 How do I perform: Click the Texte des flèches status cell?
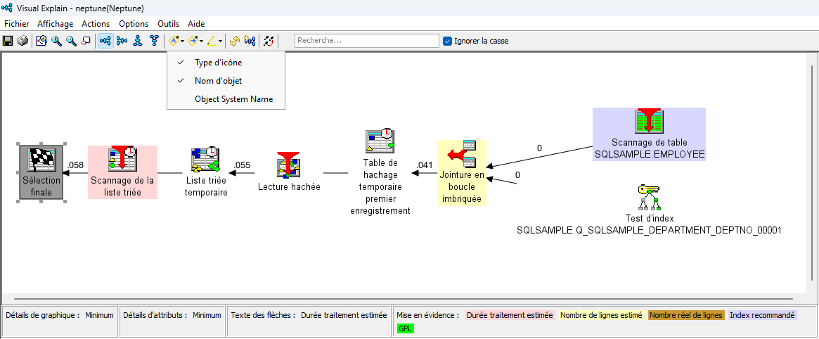click(309, 321)
